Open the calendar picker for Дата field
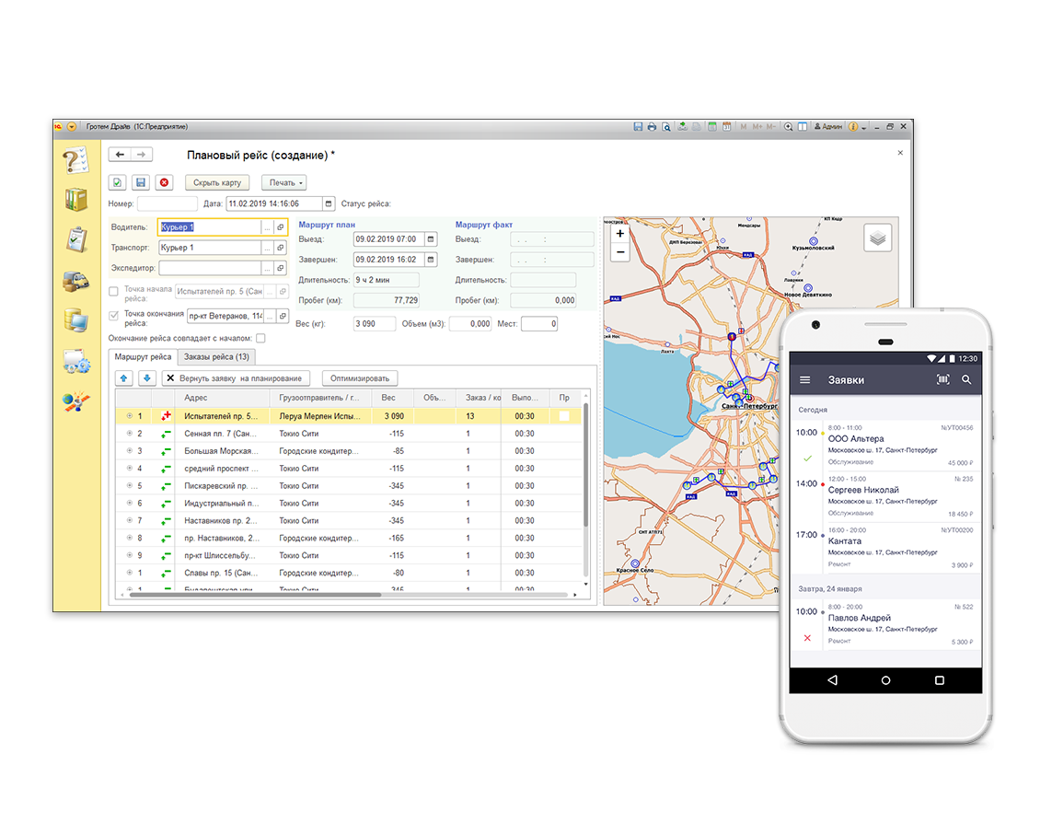 point(328,203)
